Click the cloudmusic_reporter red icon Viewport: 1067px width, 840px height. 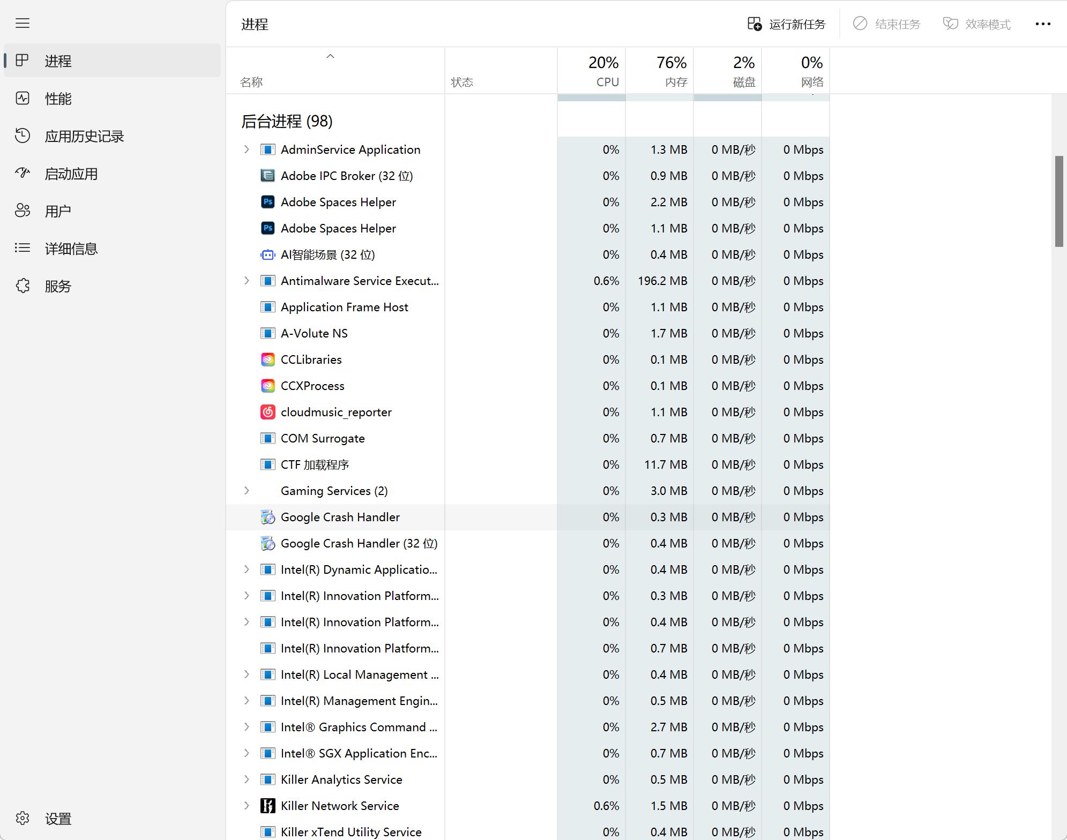tap(268, 412)
